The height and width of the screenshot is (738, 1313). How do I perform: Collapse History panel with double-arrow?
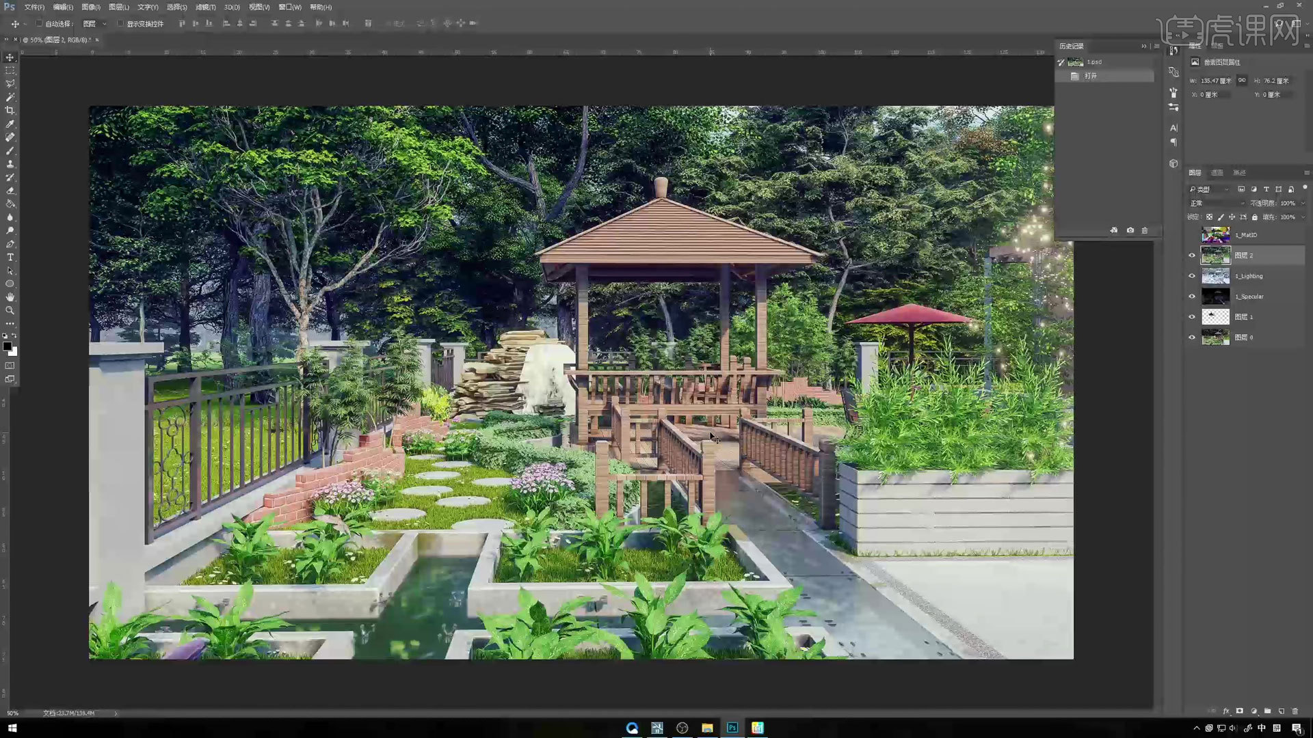coord(1143,46)
